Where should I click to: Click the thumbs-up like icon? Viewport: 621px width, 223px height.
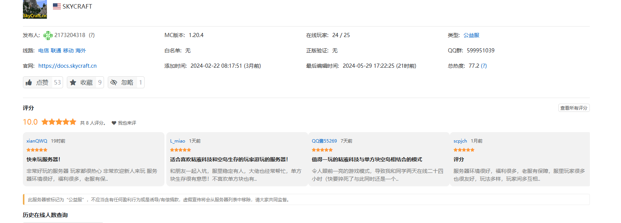pyautogui.click(x=29, y=82)
